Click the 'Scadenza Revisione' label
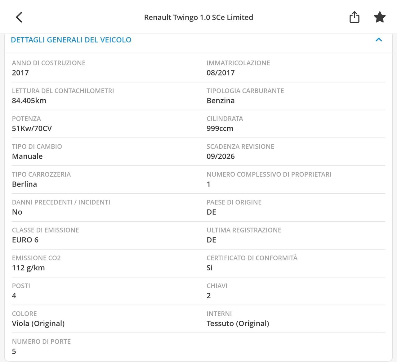Viewport: 397px width, 362px height. point(240,146)
